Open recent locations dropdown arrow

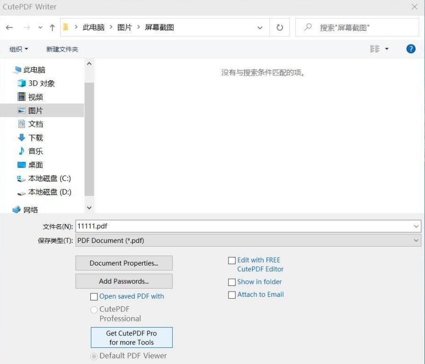[x=40, y=27]
